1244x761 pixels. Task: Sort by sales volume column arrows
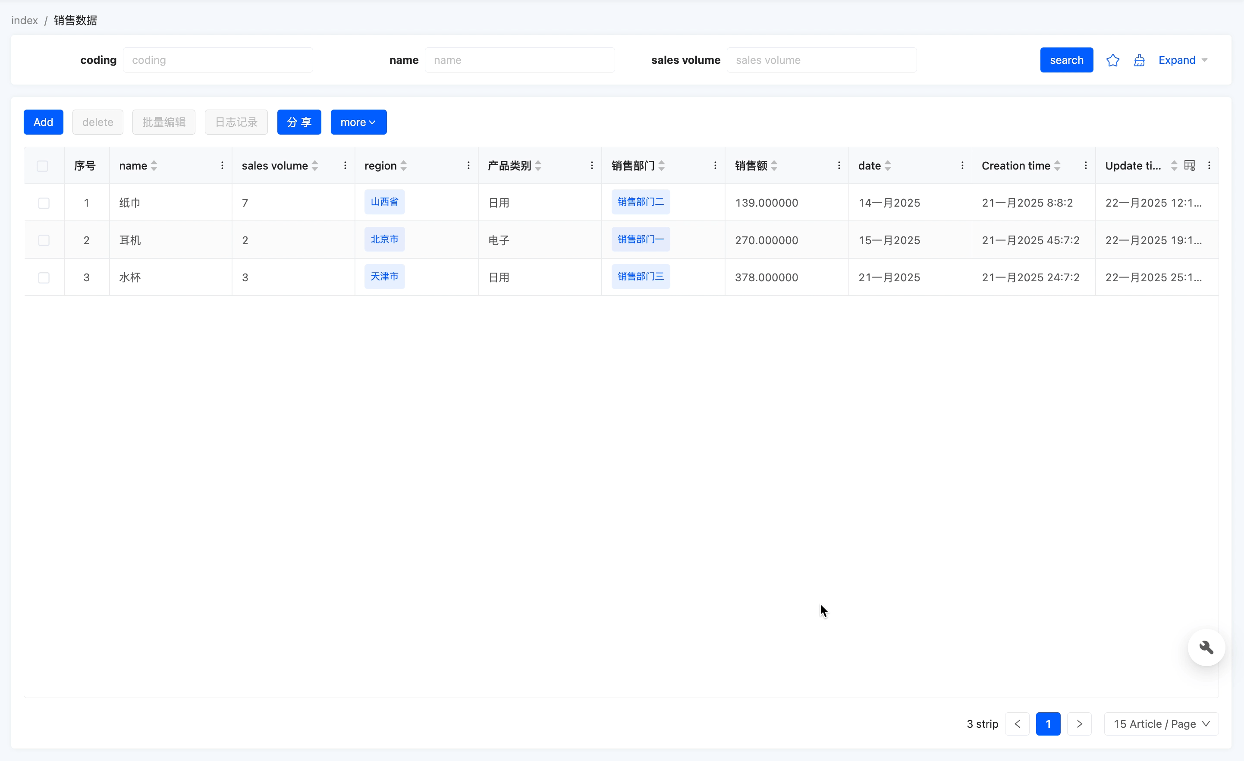point(315,166)
